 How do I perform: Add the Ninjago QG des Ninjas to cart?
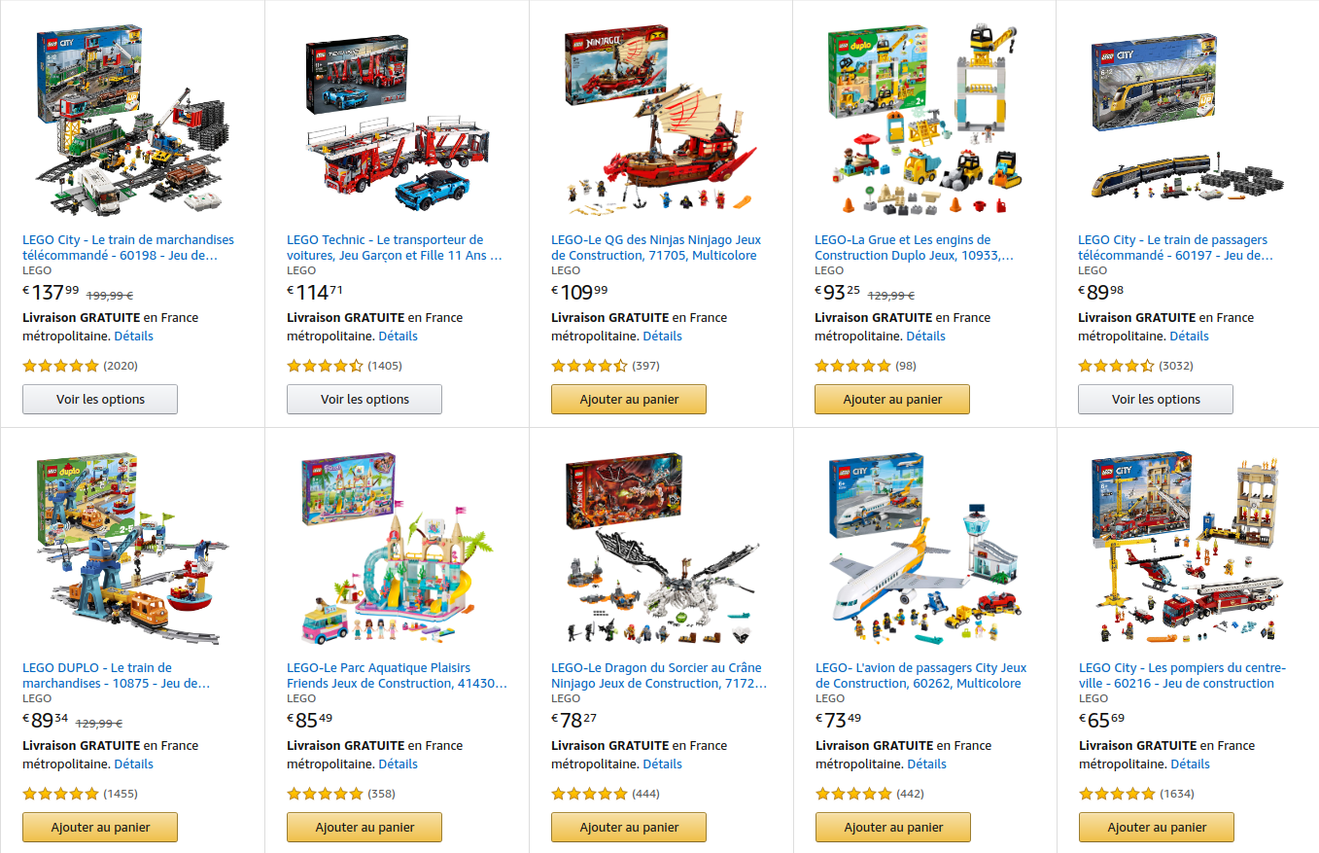[x=629, y=399]
